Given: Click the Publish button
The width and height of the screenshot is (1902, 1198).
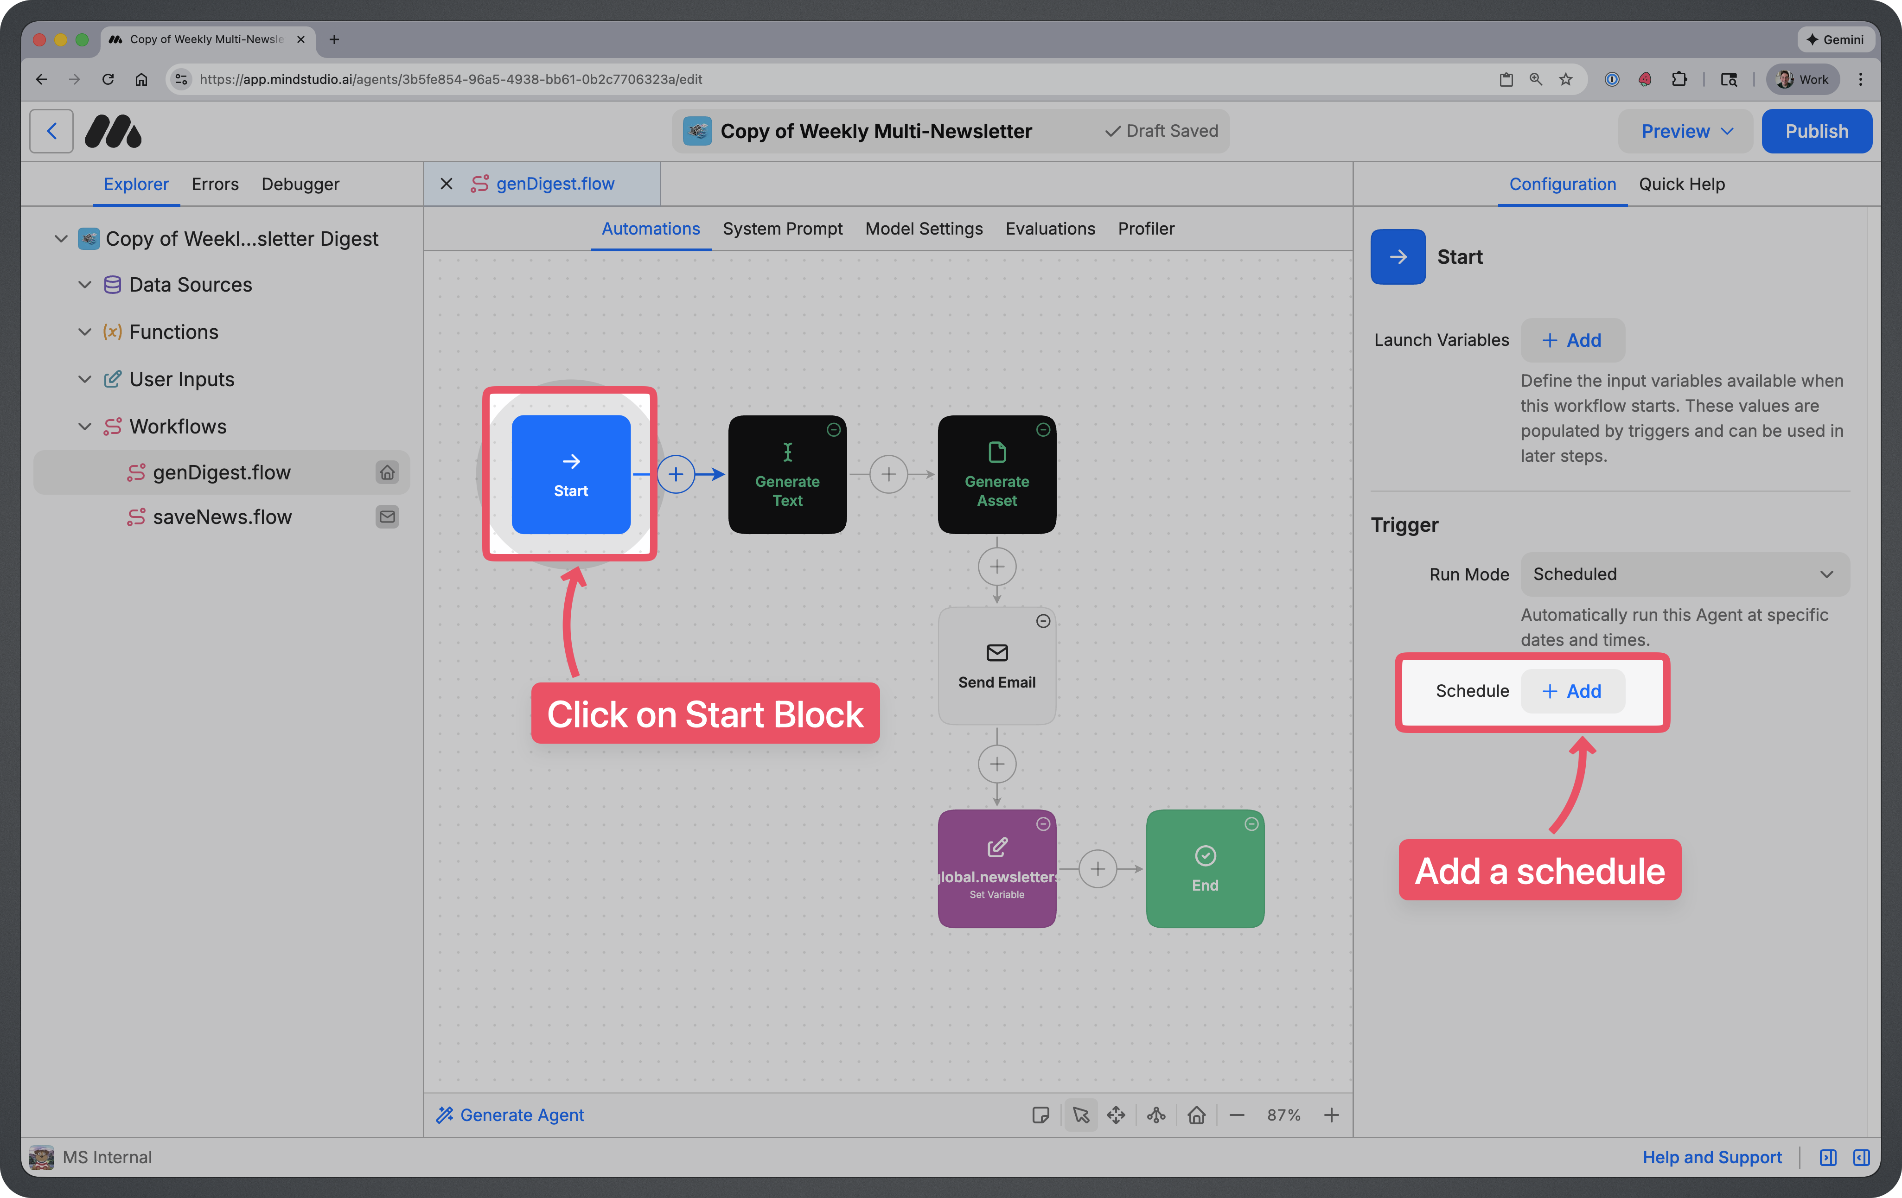Looking at the screenshot, I should [x=1816, y=131].
